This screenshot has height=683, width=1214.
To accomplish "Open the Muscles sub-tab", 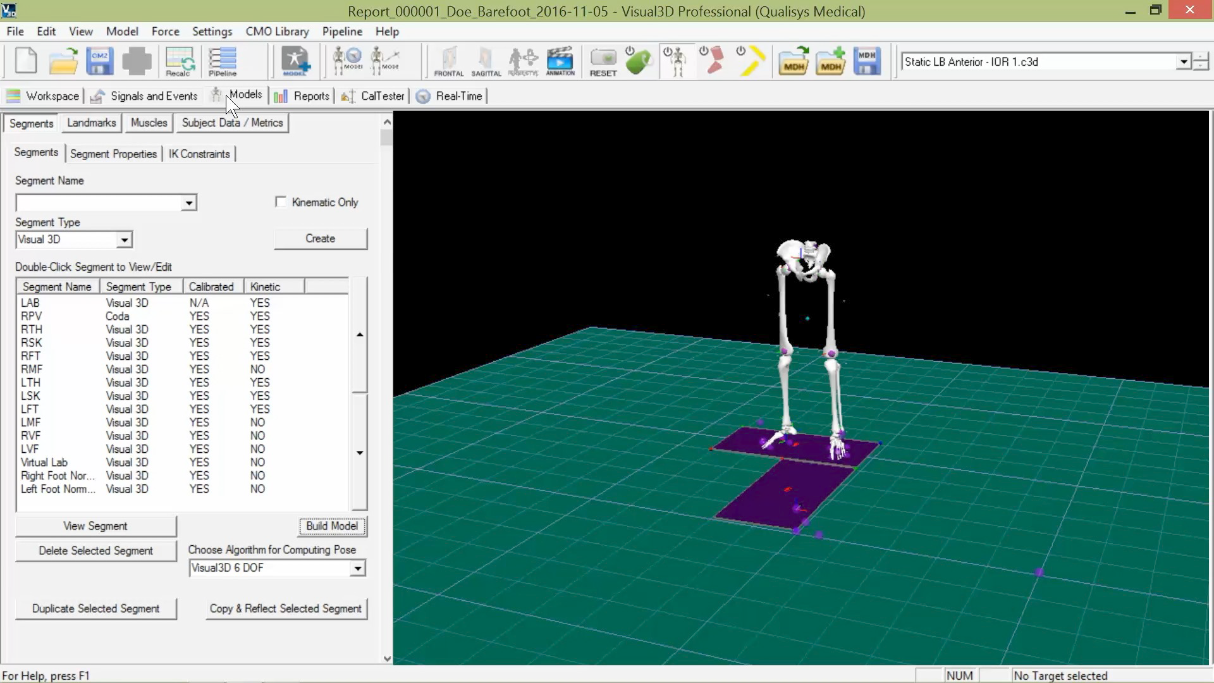I will click(x=149, y=123).
